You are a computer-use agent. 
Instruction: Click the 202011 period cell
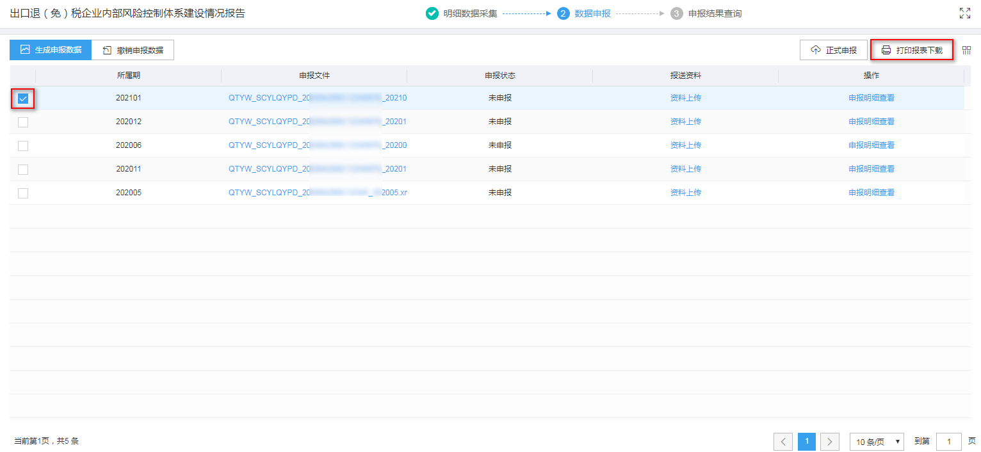click(129, 169)
